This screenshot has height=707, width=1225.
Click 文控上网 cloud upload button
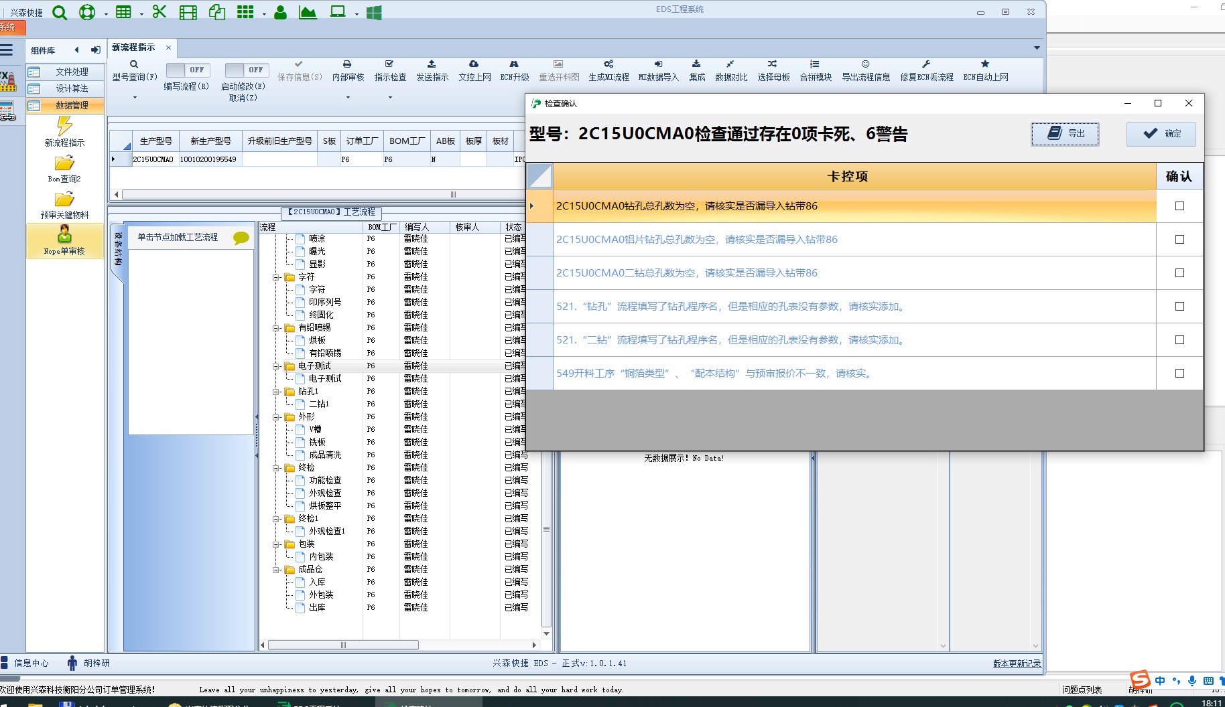click(x=474, y=70)
